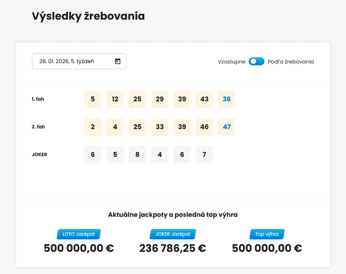Select the 1. ťah row label
This screenshot has width=346, height=274.
(39, 99)
